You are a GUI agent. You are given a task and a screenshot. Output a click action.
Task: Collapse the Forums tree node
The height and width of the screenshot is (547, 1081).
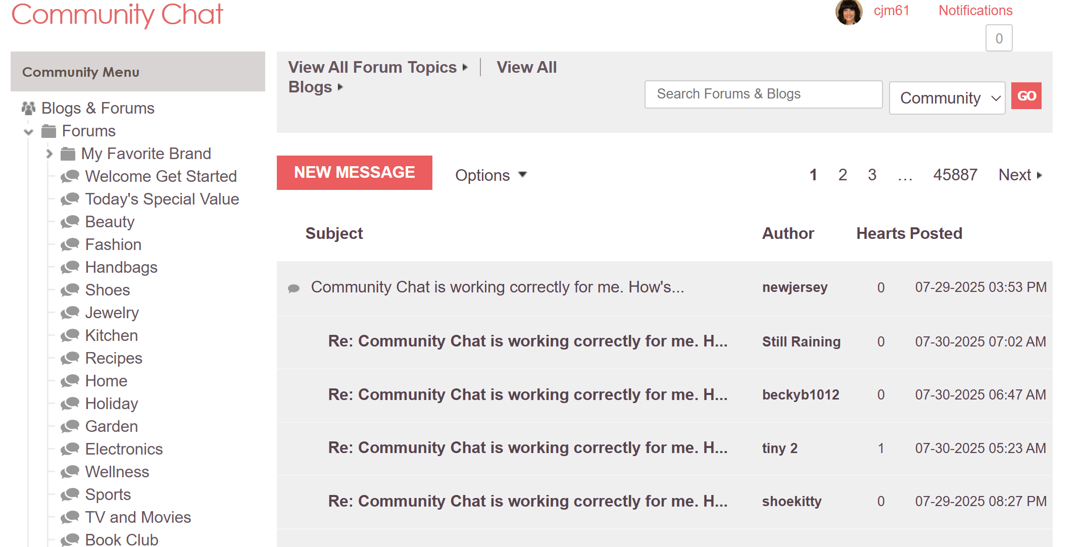click(27, 131)
